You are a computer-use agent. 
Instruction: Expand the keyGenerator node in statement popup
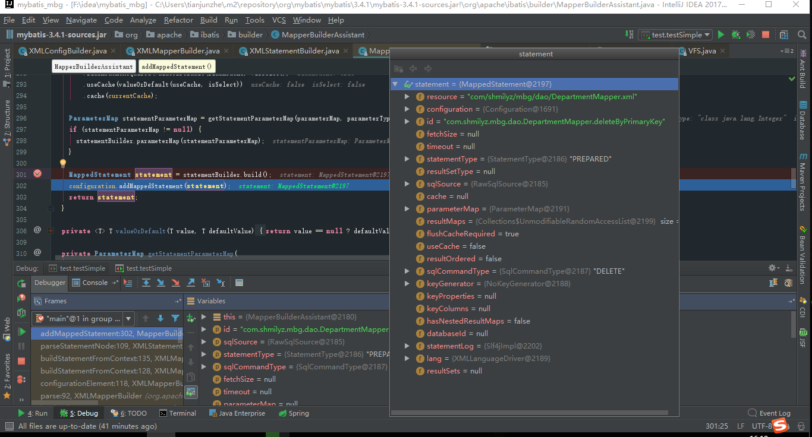(x=407, y=283)
